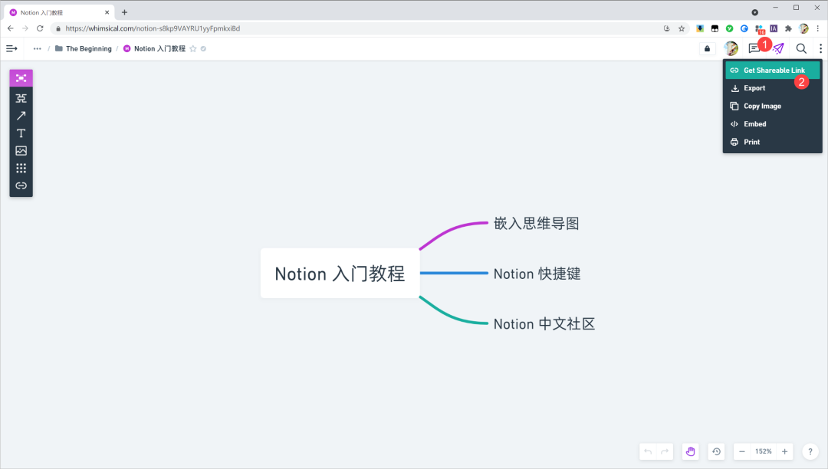This screenshot has height=469, width=828.
Task: Open version history
Action: (716, 451)
